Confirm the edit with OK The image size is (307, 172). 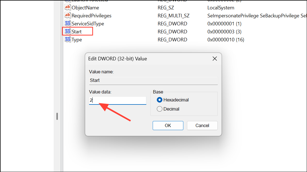pos(168,125)
